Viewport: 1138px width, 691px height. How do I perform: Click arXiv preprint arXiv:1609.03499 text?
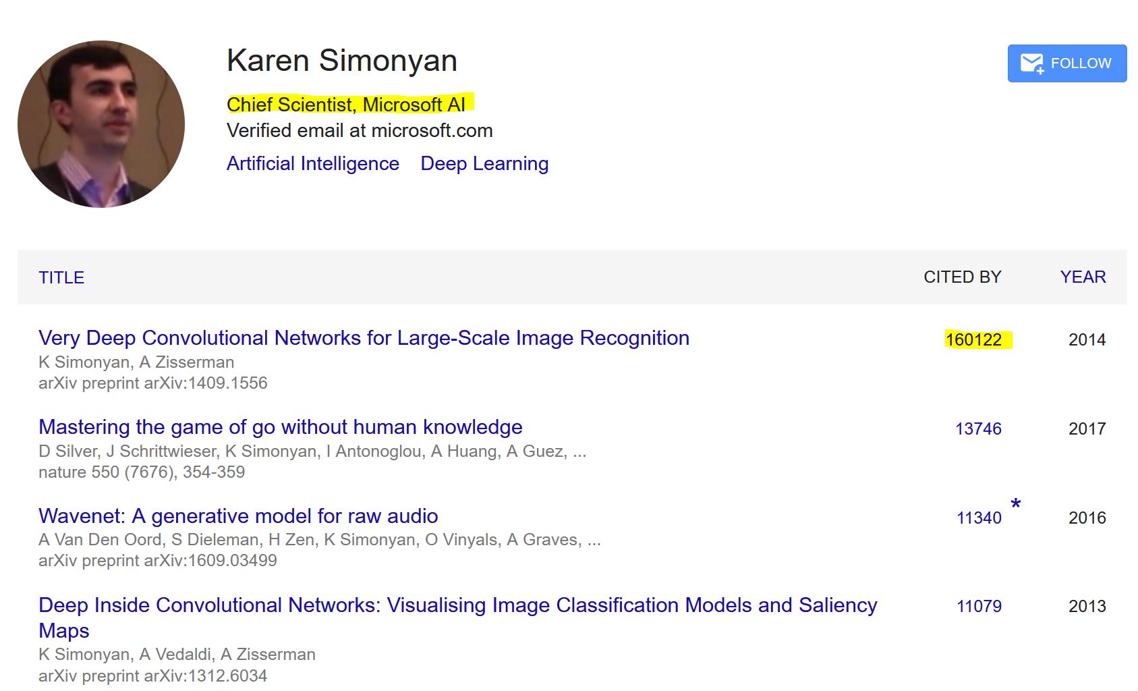click(x=158, y=561)
